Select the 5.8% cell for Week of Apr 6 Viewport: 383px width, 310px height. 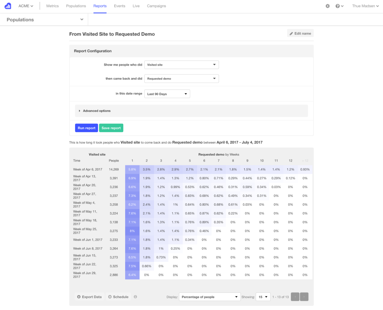132,169
